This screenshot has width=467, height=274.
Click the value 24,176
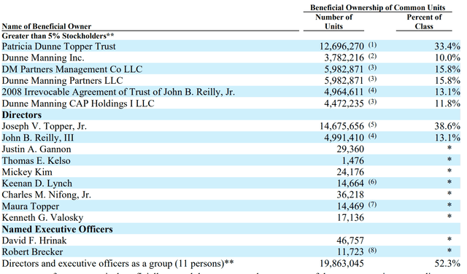tap(350, 172)
